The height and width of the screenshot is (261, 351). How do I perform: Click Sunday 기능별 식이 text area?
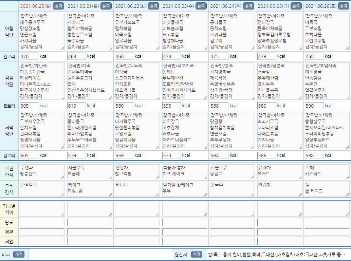[42, 209]
